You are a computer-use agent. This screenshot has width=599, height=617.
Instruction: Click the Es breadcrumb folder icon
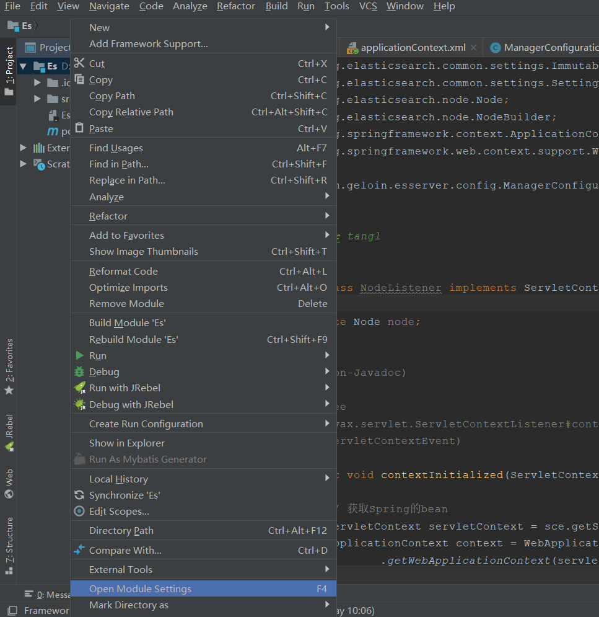click(x=13, y=26)
